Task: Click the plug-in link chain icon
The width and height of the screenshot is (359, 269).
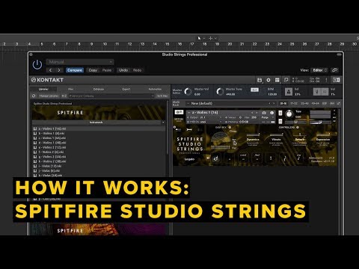Action: (x=335, y=70)
